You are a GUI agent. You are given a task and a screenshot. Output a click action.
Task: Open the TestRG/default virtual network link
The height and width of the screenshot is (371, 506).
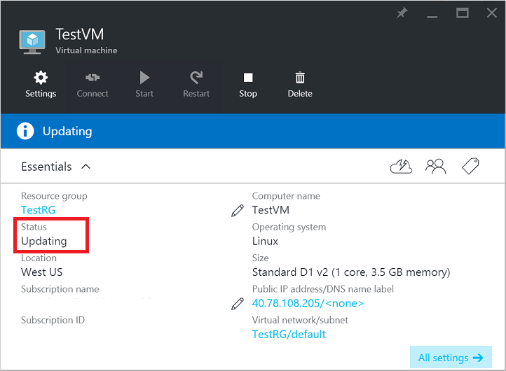pos(289,334)
